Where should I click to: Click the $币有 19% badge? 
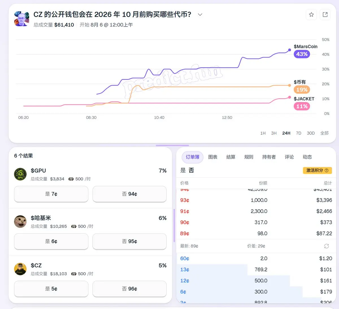tap(302, 90)
